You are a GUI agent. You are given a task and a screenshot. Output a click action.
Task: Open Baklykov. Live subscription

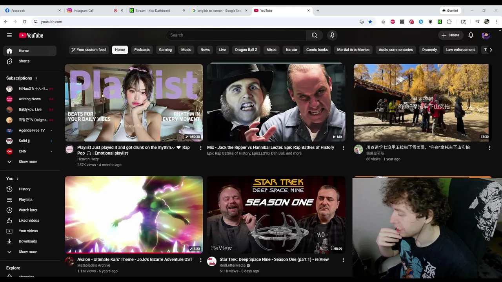(30, 109)
